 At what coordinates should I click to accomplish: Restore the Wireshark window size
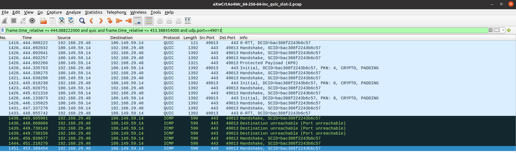[x=501, y=4]
